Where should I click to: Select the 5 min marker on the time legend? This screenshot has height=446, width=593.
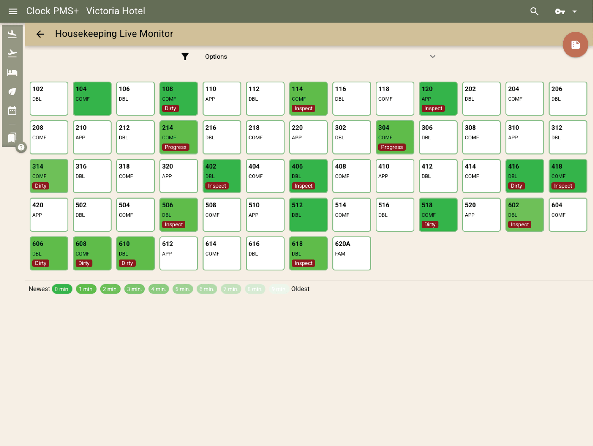pos(182,289)
